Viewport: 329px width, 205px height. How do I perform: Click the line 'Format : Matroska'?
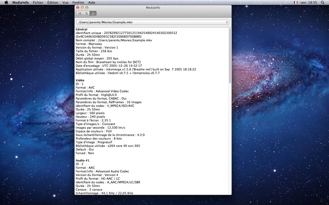tap(89, 44)
